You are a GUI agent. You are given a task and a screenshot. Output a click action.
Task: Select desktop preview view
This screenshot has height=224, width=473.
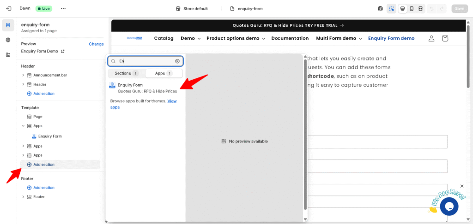(x=402, y=8)
